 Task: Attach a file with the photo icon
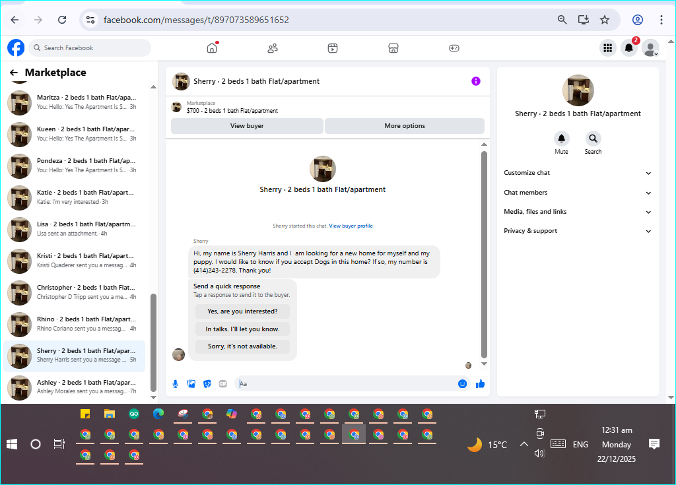[x=191, y=383]
